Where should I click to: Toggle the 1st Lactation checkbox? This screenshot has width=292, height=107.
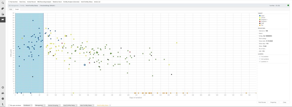point(260,56)
